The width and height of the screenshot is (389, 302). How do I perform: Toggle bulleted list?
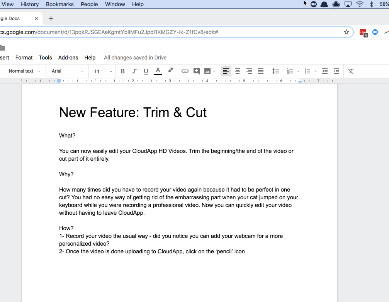tap(307, 71)
